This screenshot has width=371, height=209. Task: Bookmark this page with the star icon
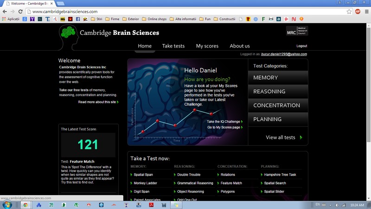pyautogui.click(x=349, y=11)
